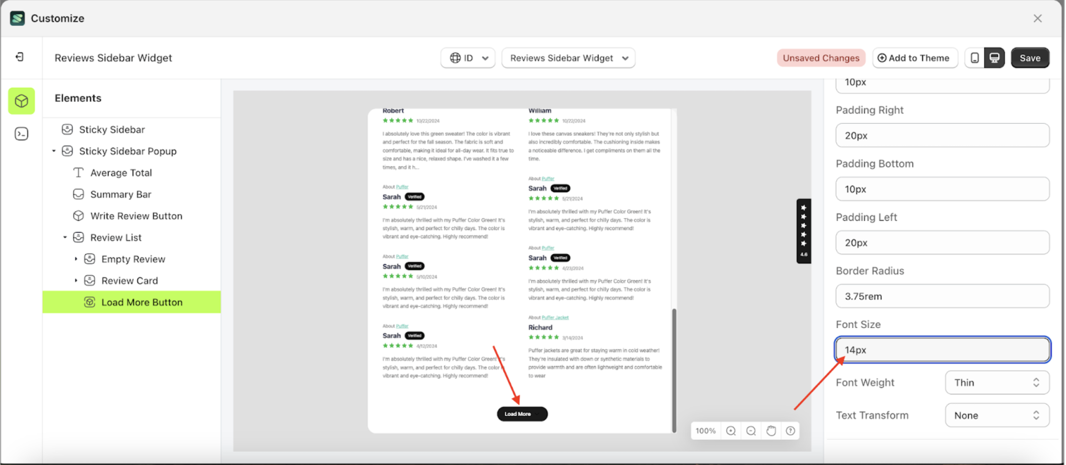Zoom in with the magnifier plus icon
The image size is (1066, 465).
(730, 430)
